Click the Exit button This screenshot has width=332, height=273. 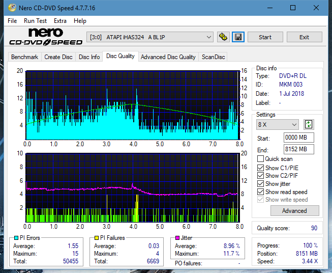coord(304,37)
